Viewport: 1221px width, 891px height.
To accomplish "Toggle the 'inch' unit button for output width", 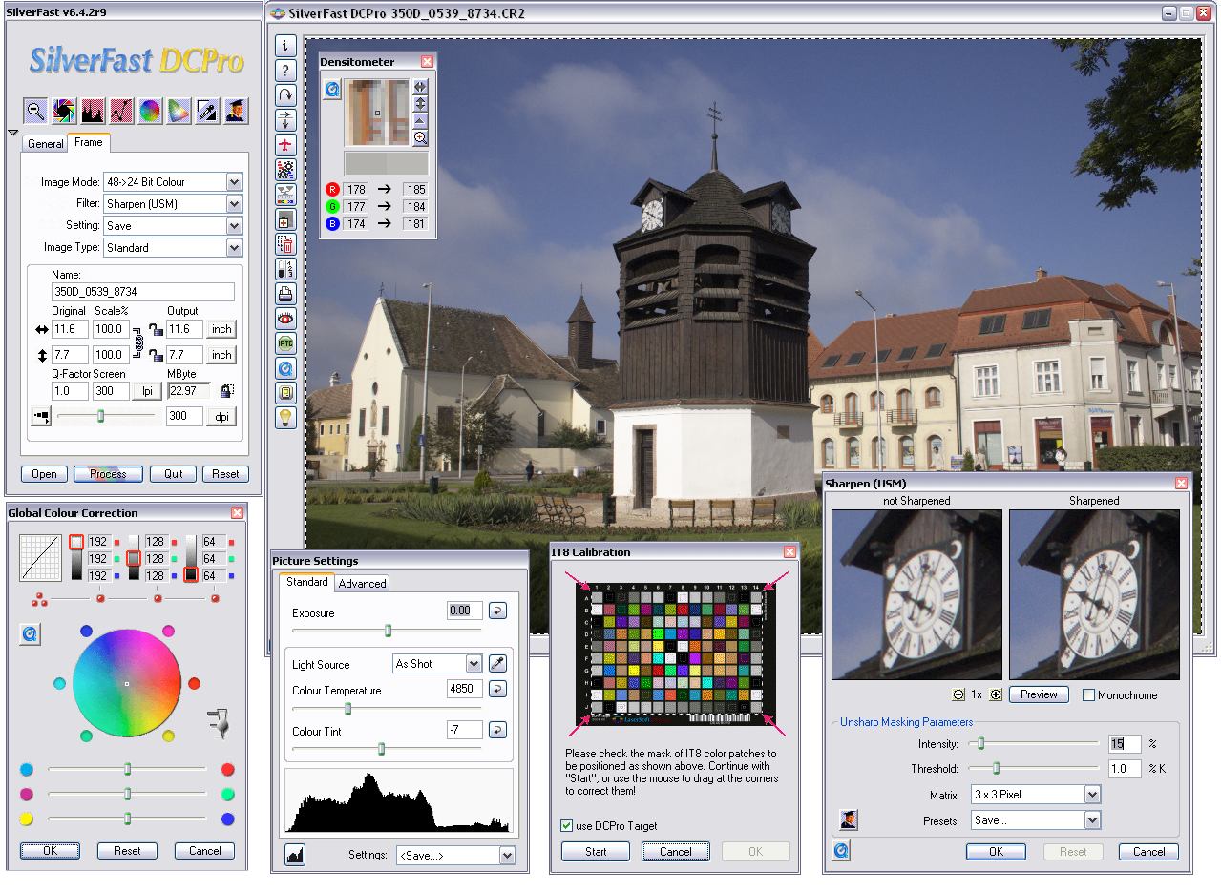I will point(221,329).
